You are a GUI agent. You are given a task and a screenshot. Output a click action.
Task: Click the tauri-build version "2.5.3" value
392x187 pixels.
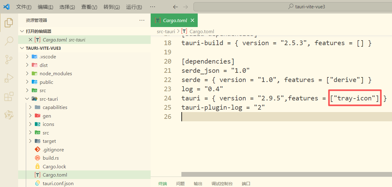(293, 43)
